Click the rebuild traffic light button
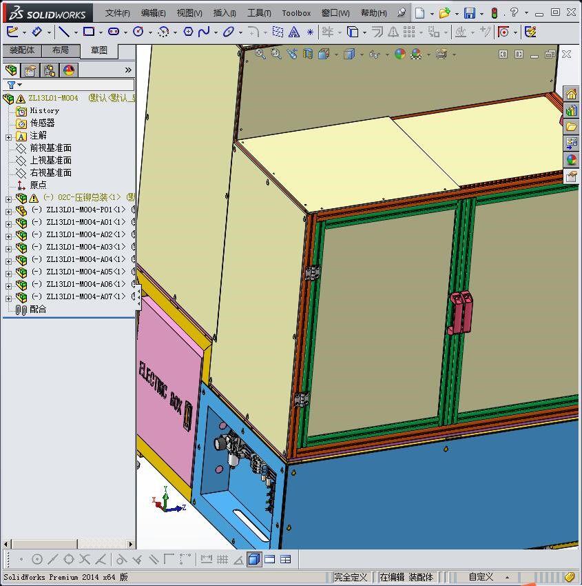This screenshot has height=586, width=582. (x=495, y=13)
